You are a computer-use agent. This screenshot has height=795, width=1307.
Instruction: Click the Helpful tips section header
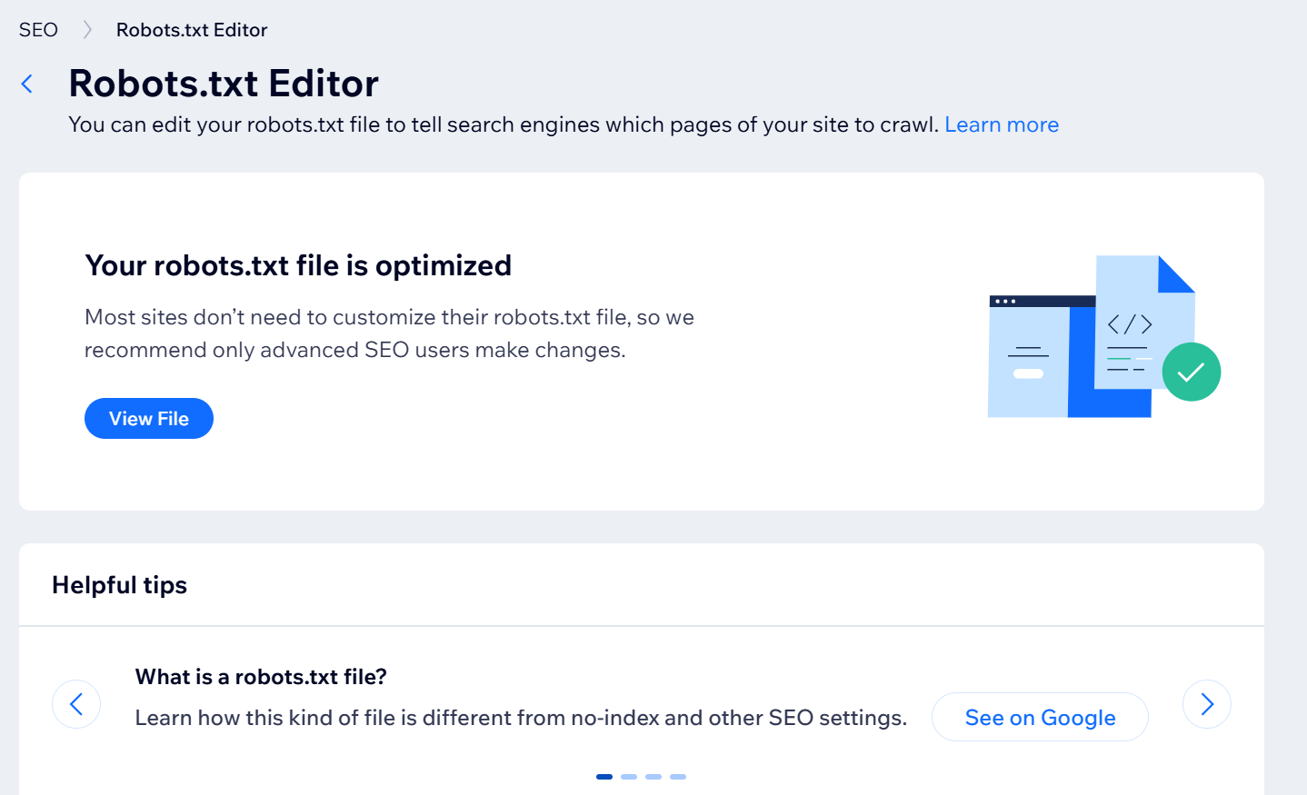click(x=119, y=585)
